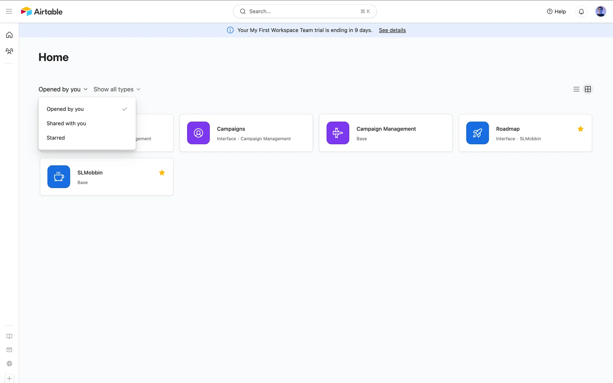Image resolution: width=613 pixels, height=383 pixels.
Task: Open the marketplace icon in sidebar
Action: [9, 350]
